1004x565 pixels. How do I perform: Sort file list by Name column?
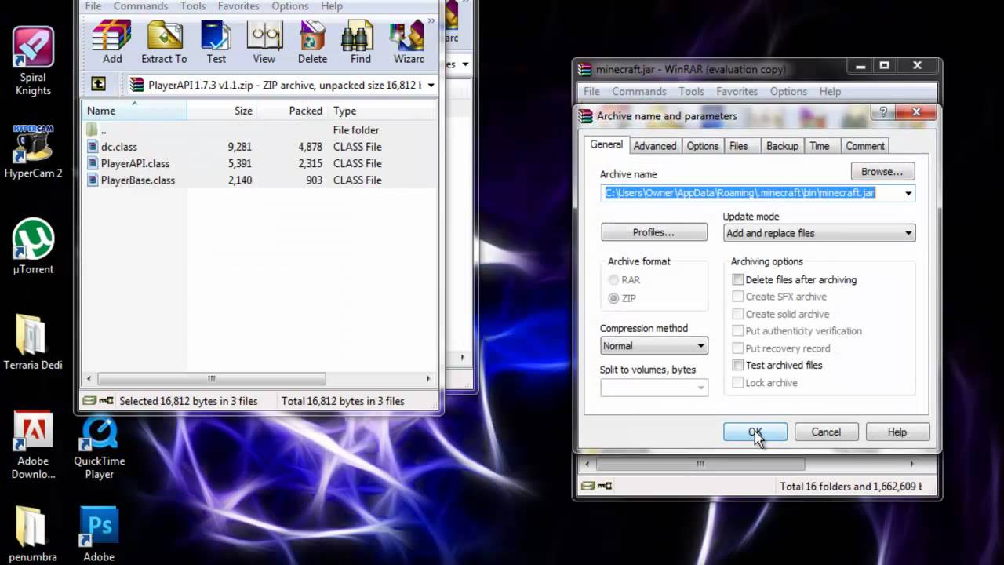pos(133,111)
